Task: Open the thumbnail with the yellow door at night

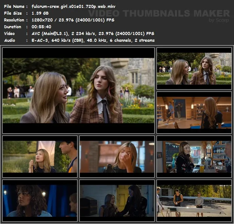Action: pyautogui.click(x=117, y=201)
